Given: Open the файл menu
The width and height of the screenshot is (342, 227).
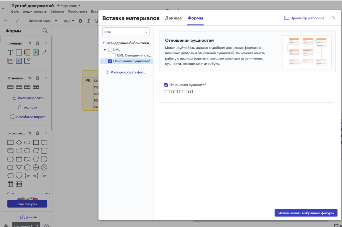Looking at the screenshot, I should (15, 11).
